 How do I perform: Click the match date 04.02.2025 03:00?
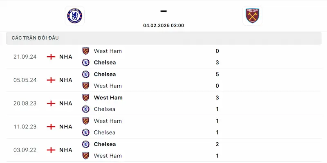(x=163, y=25)
